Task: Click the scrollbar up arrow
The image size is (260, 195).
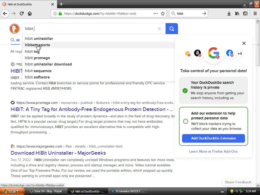Action: tap(258, 21)
